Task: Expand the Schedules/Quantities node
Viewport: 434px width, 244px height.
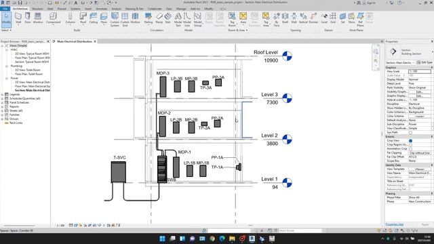Action: pyautogui.click(x=2, y=98)
